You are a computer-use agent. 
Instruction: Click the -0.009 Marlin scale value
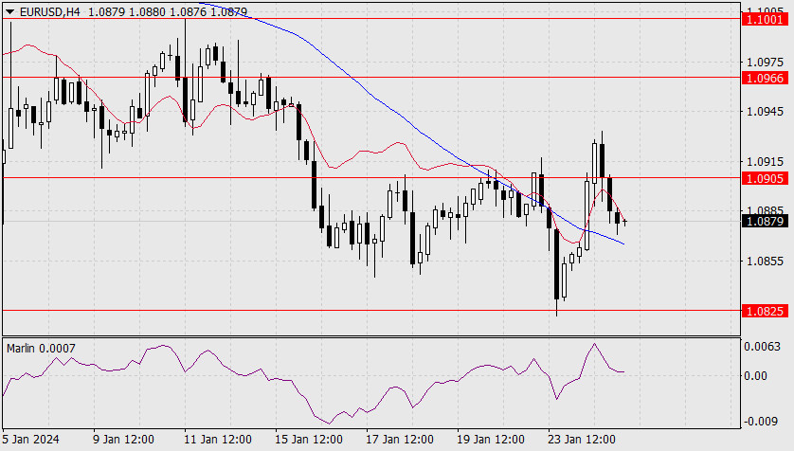[762, 421]
